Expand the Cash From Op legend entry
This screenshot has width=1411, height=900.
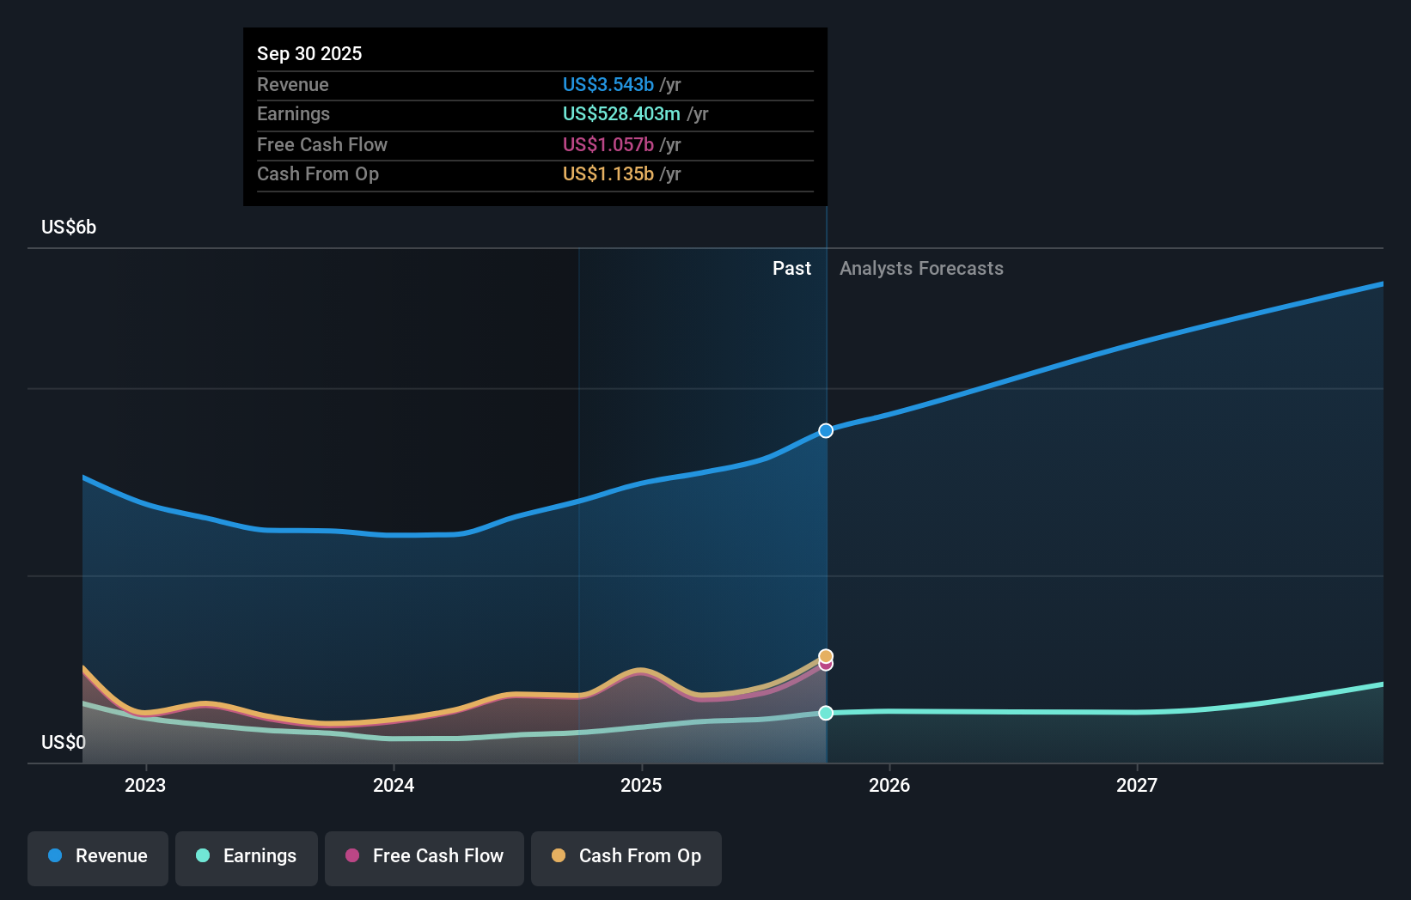click(626, 856)
